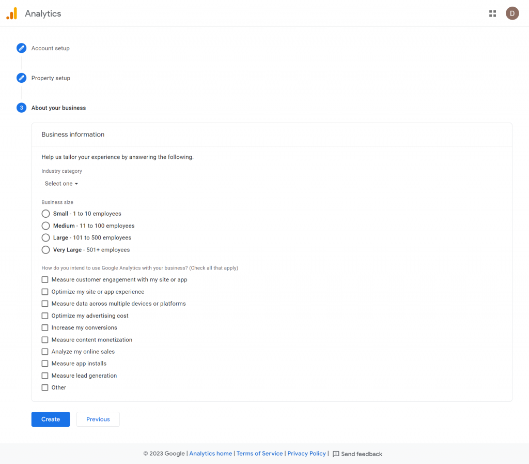This screenshot has height=464, width=529.
Task: Go back with the Previous button
Action: 98,419
